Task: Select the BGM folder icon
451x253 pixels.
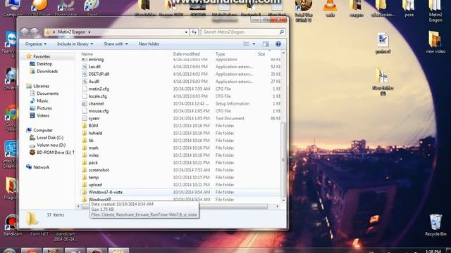Action: point(85,126)
